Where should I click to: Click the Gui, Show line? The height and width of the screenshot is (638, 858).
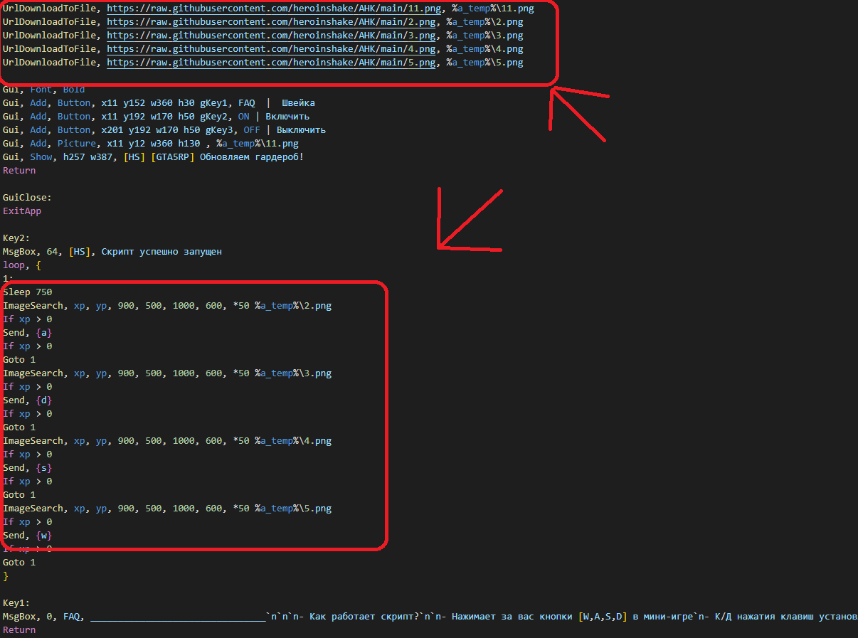[153, 157]
